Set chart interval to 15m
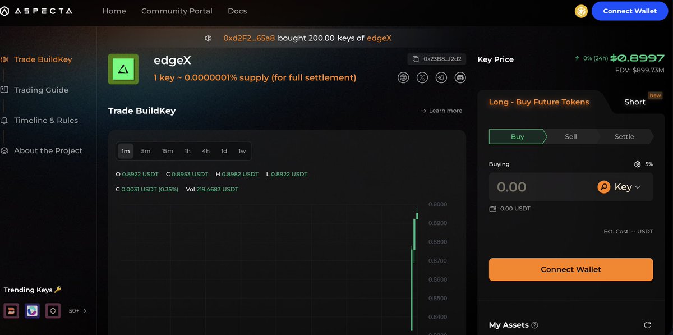Image resolution: width=673 pixels, height=335 pixels. point(167,151)
